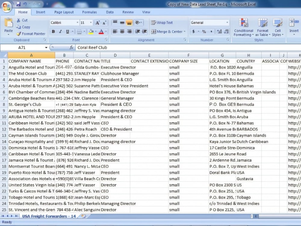Viewport: 301px width, 226px height.
Task: Select row 12 header
Action: coord(4,129)
